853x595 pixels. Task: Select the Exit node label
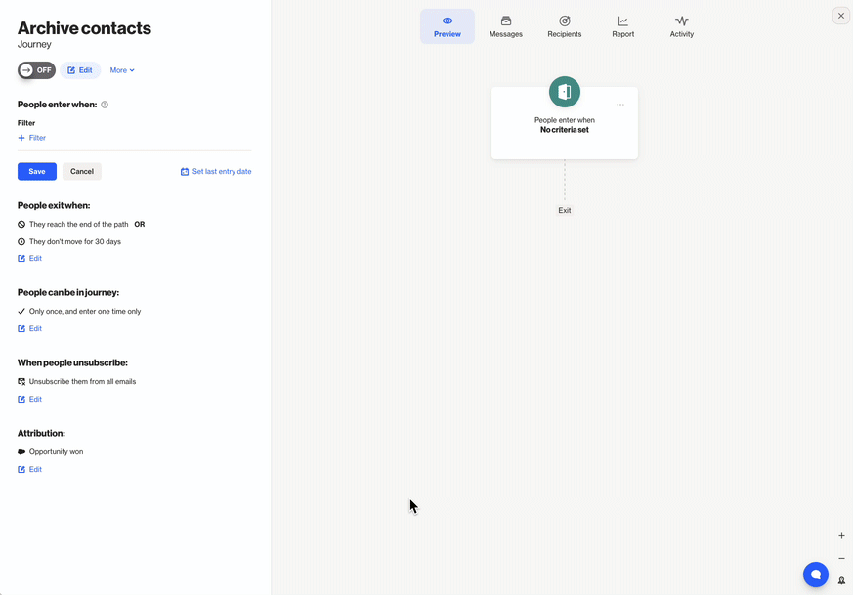point(565,210)
